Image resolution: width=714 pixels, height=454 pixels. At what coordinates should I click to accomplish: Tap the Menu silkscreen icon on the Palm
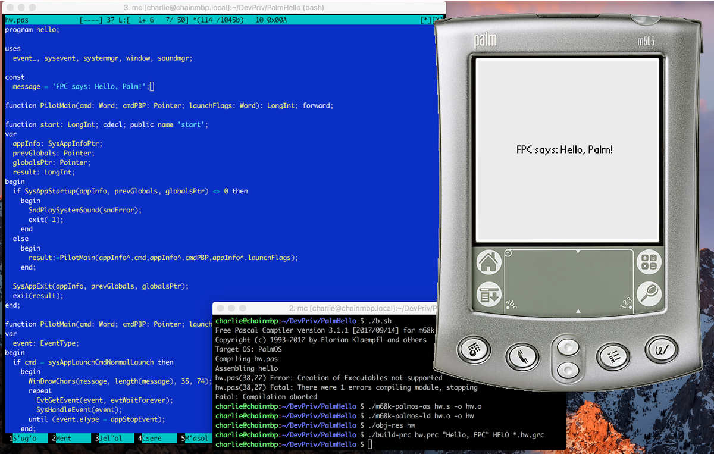[x=489, y=293]
